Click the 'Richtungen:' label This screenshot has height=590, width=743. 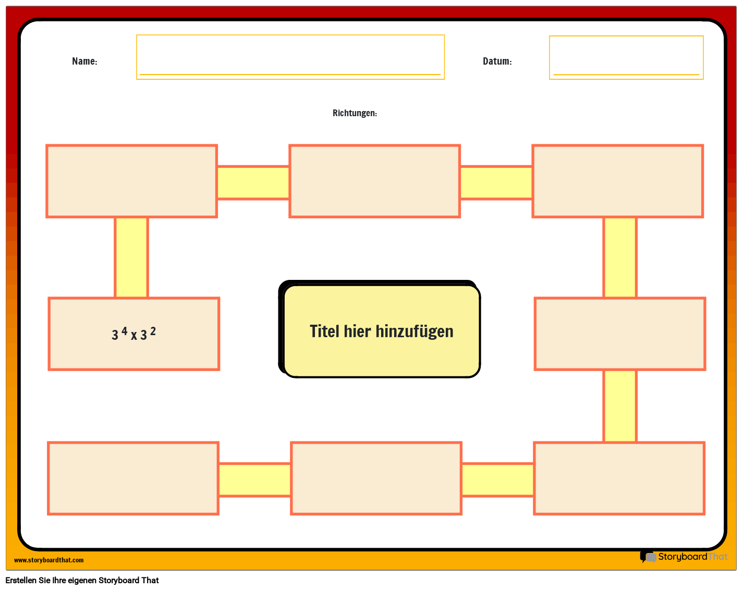coord(355,113)
